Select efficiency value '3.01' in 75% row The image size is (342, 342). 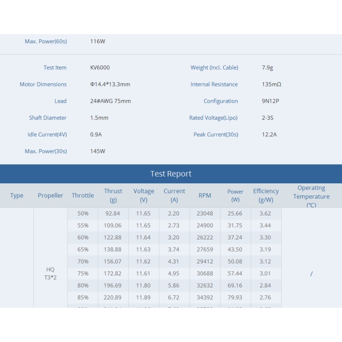coord(265,274)
